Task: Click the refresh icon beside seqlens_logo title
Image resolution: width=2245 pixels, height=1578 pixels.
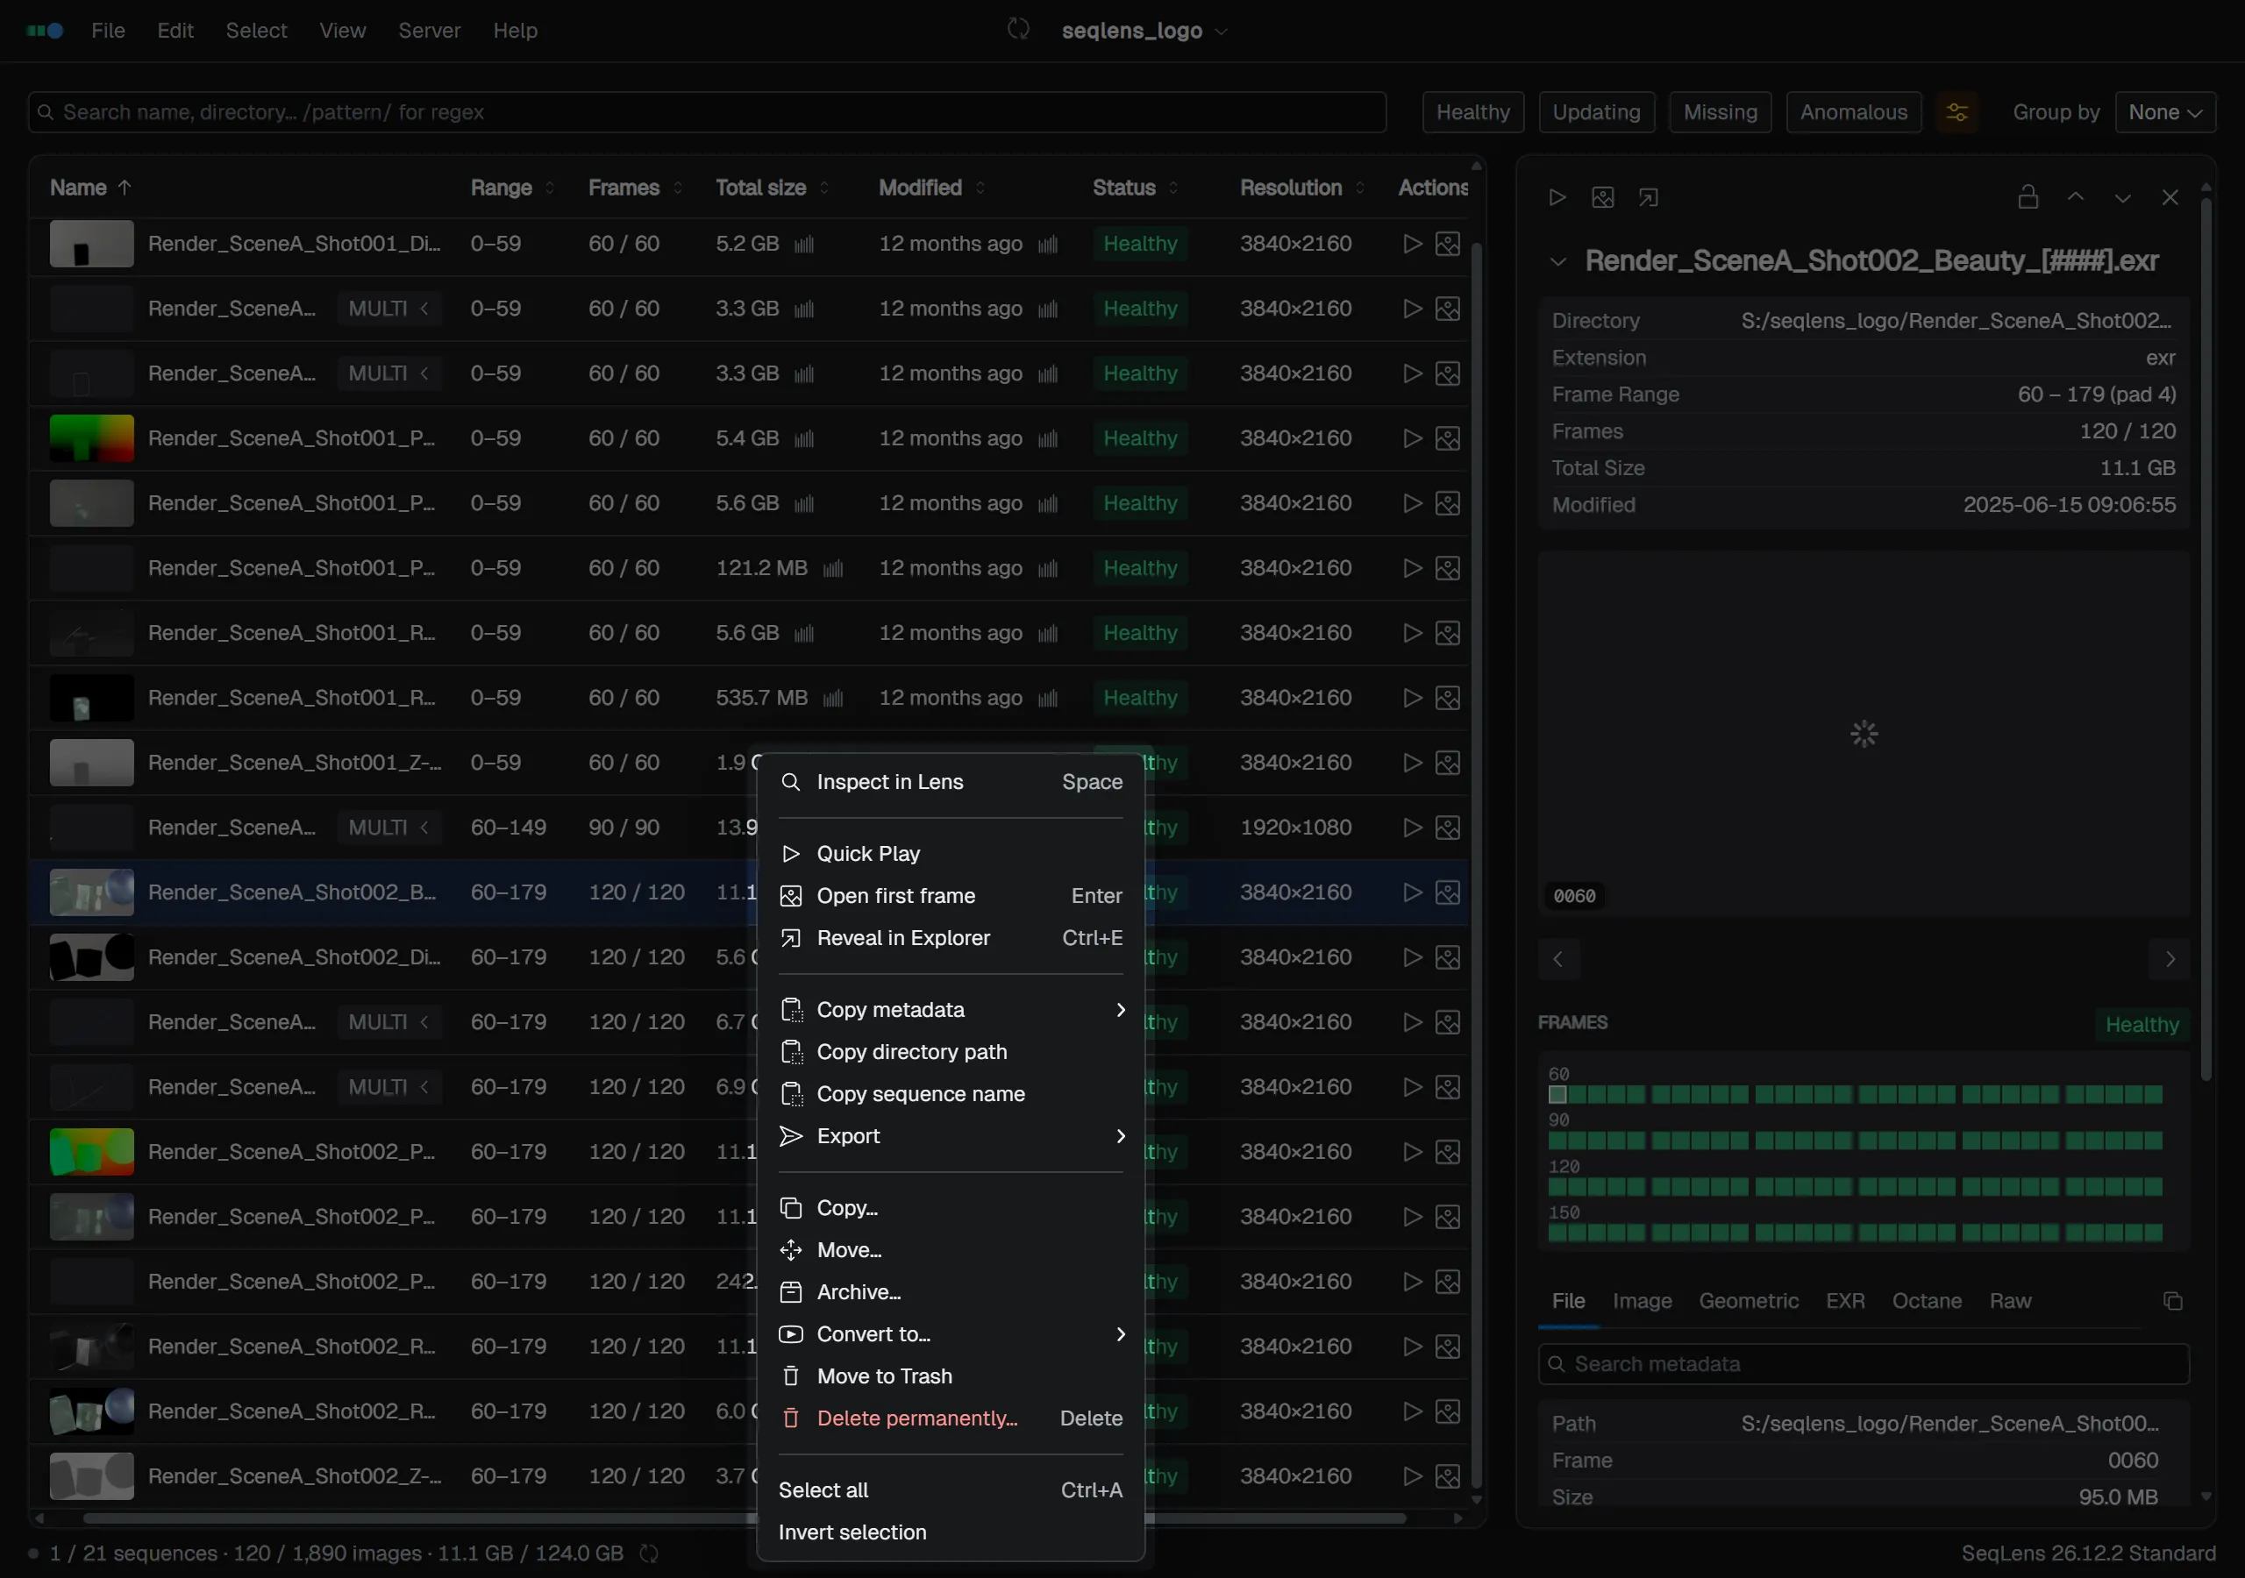Action: pos(1018,29)
